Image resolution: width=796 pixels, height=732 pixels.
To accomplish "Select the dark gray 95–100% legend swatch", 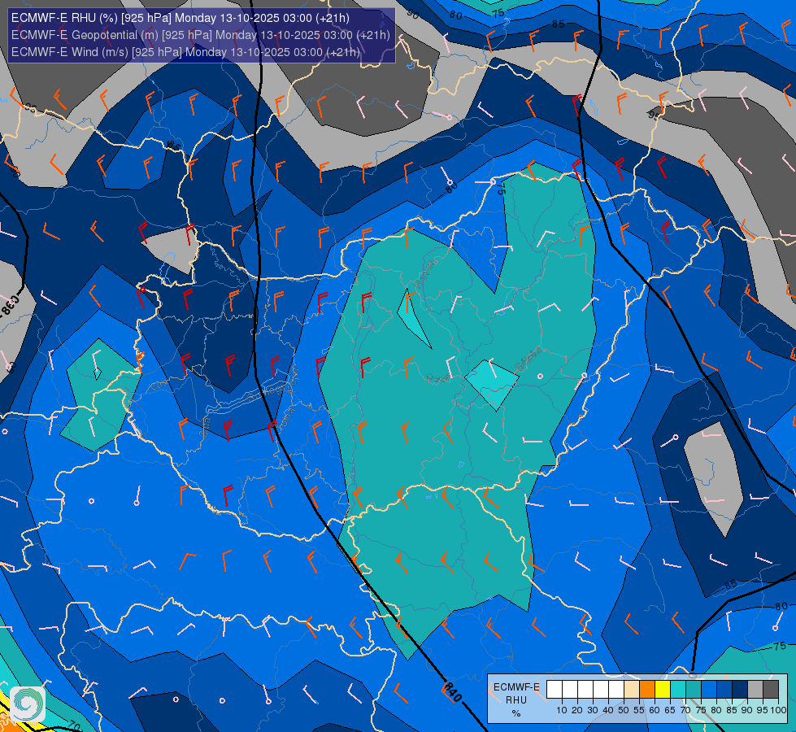I will click(771, 690).
